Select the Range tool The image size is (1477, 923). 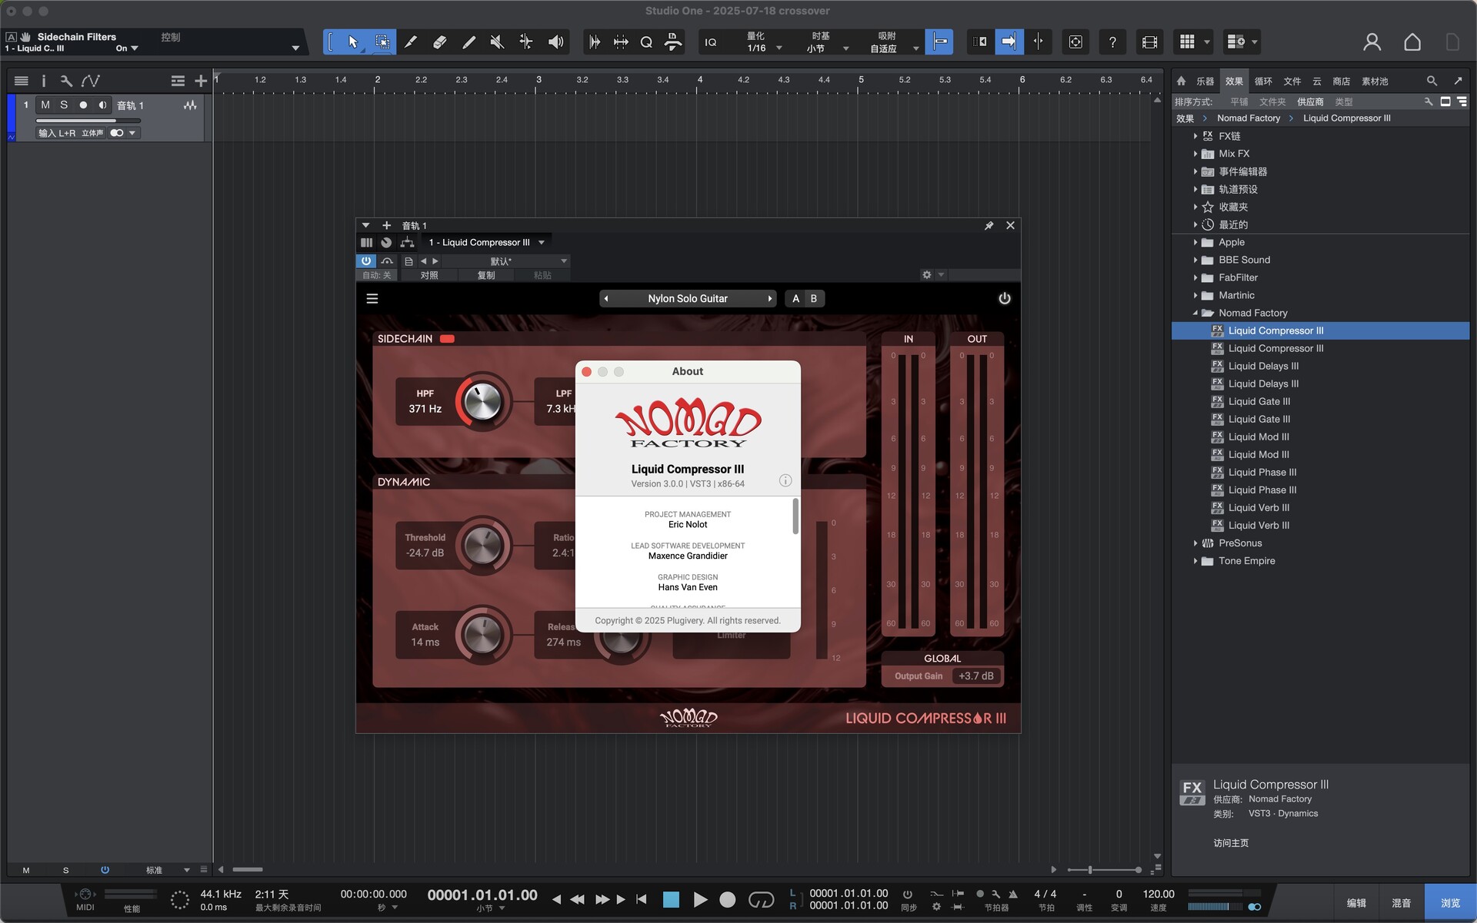tap(382, 42)
